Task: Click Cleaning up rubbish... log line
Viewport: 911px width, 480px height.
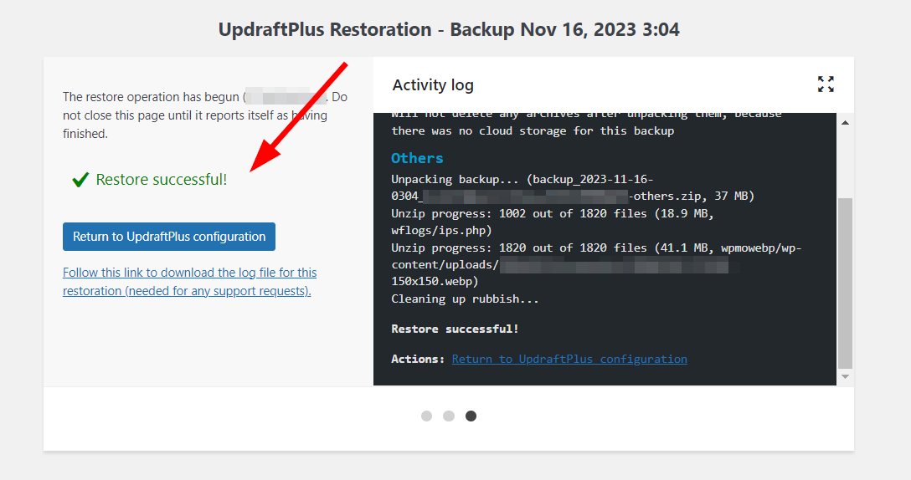Action: click(x=465, y=299)
